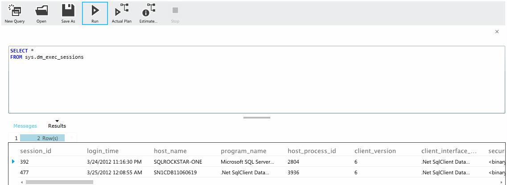This screenshot has width=507, height=185.
Task: Select the 2 Row(s) result set tab
Action: [42, 138]
